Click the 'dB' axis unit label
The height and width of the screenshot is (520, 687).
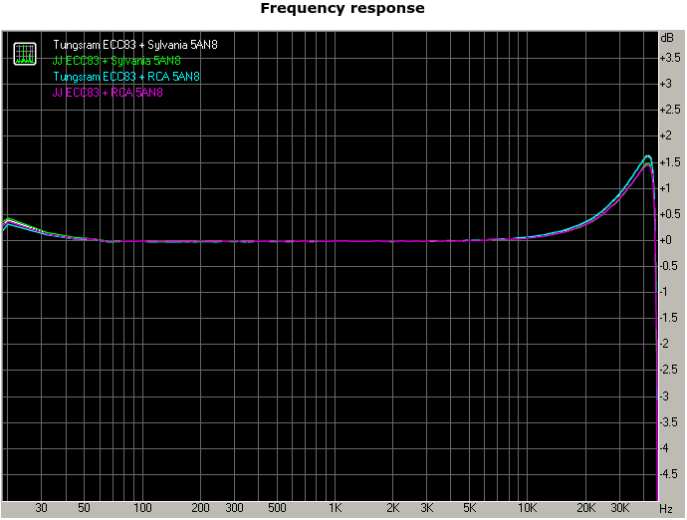(x=667, y=38)
